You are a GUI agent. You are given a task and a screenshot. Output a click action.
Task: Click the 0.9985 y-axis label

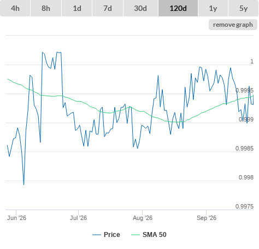pos(244,148)
